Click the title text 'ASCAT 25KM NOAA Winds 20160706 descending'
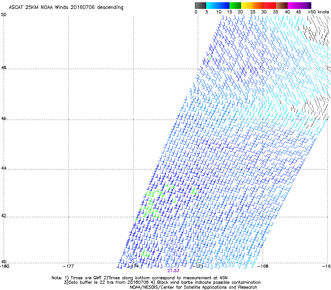The image size is (331, 290). click(x=66, y=7)
